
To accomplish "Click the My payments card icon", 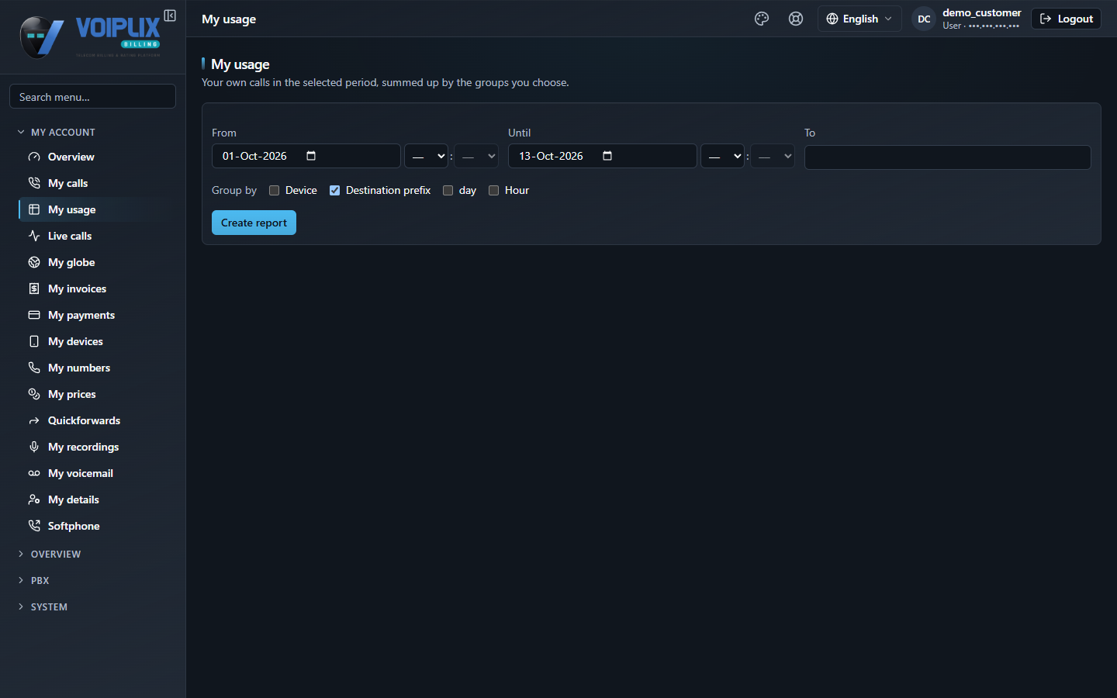I will 34,315.
